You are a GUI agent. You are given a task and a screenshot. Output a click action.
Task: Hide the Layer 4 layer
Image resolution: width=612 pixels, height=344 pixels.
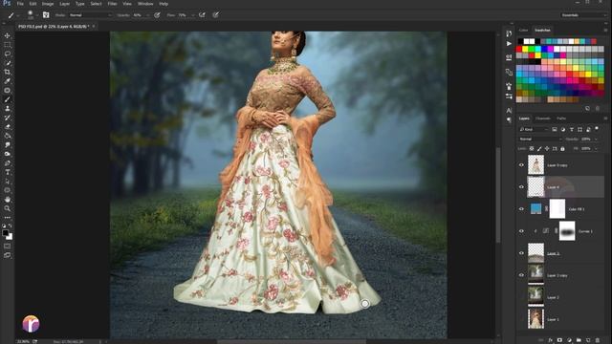click(x=521, y=187)
